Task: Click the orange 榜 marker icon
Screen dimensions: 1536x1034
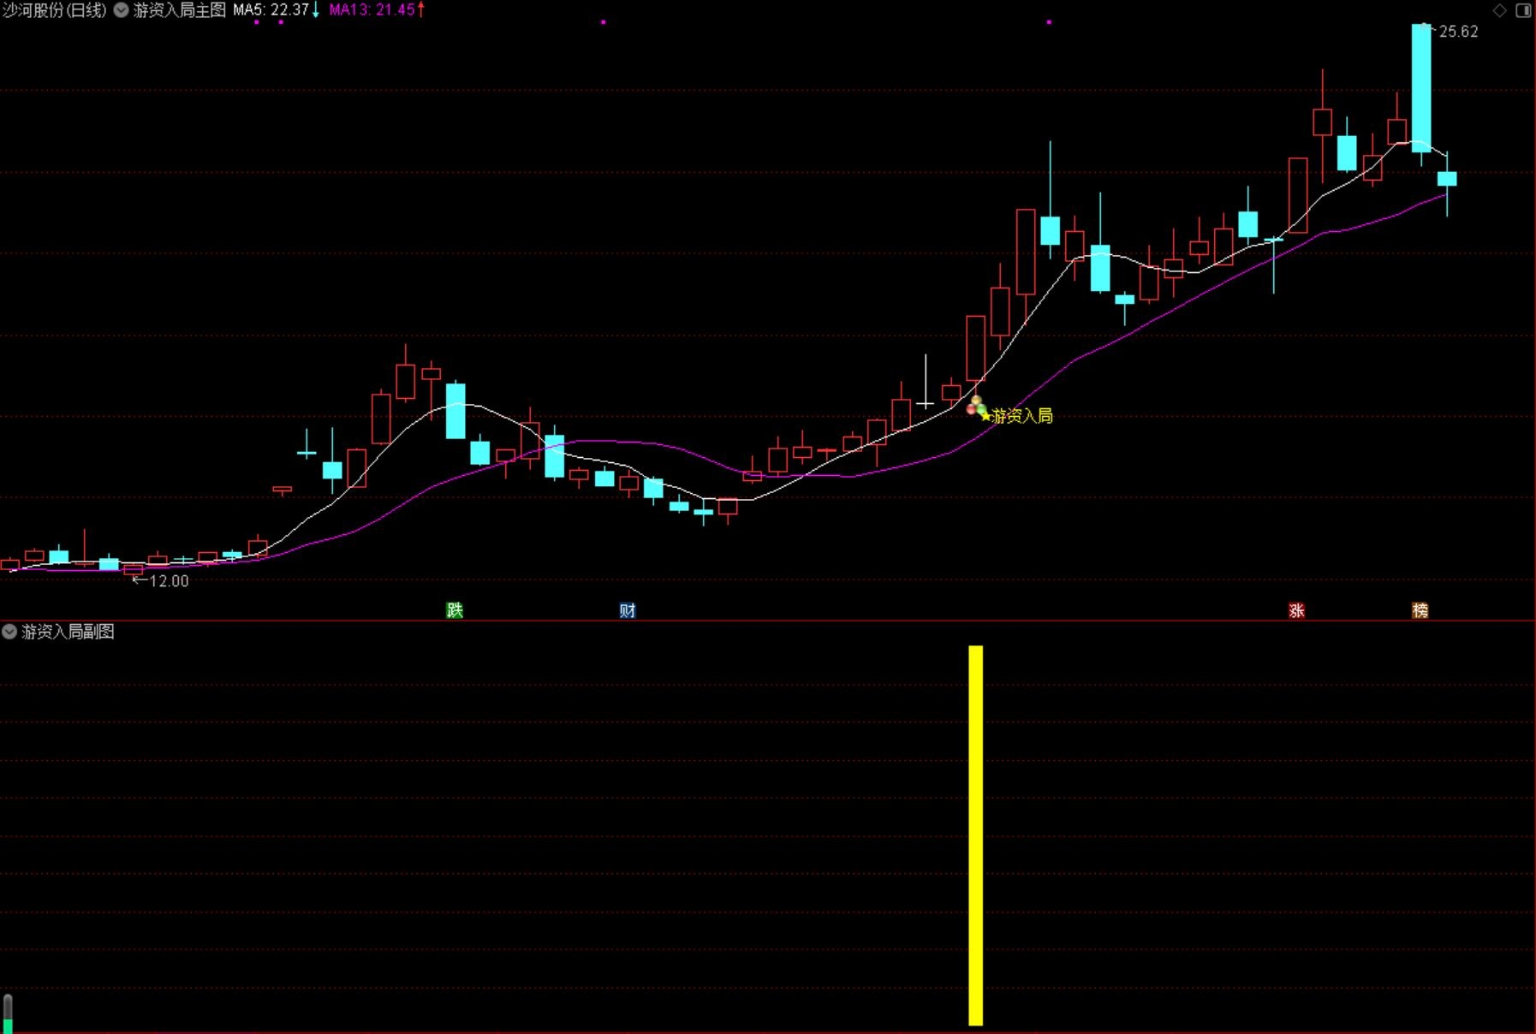Action: point(1420,610)
